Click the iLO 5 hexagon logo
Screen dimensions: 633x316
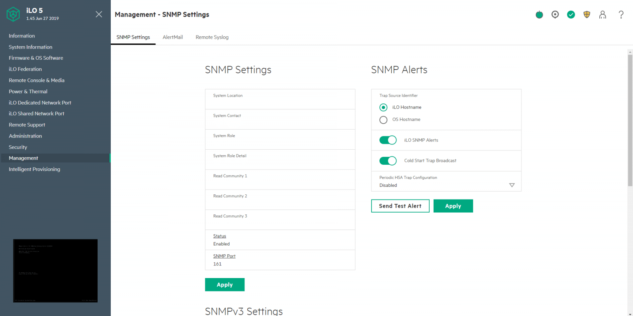click(x=13, y=14)
